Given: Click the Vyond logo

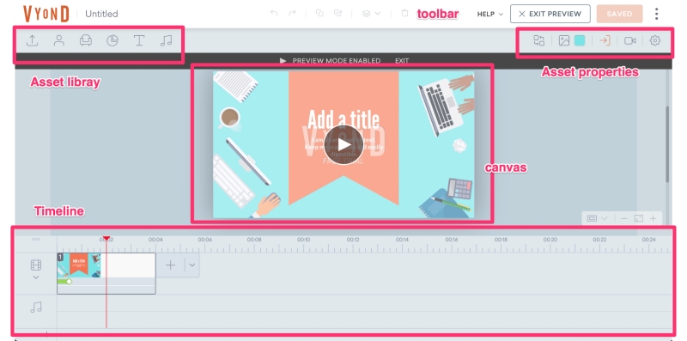Looking at the screenshot, I should 46,14.
